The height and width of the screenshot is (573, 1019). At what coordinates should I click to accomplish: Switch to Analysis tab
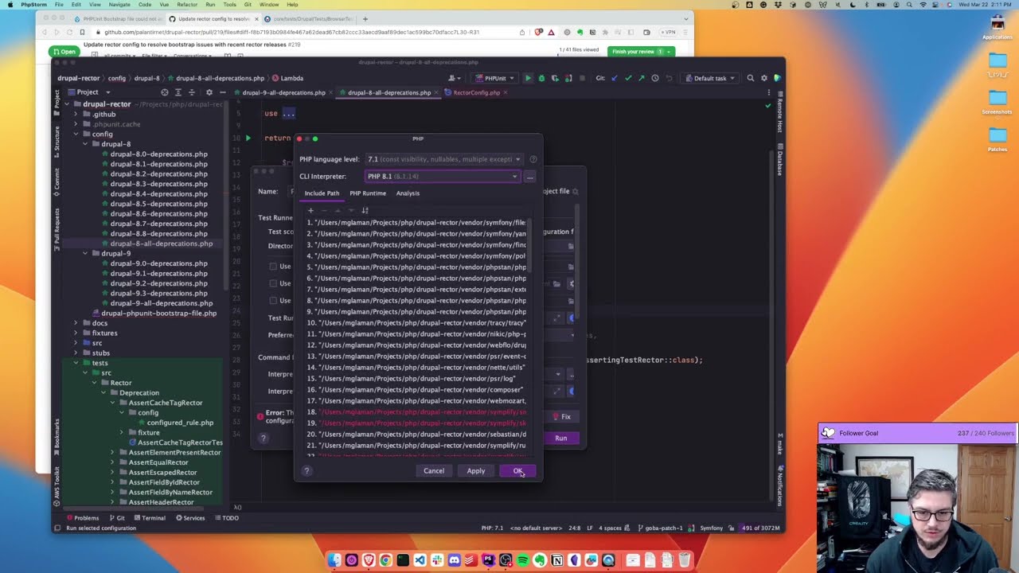(x=408, y=193)
